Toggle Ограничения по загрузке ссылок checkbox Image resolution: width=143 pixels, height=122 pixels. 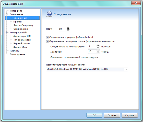pyautogui.click(x=47, y=41)
